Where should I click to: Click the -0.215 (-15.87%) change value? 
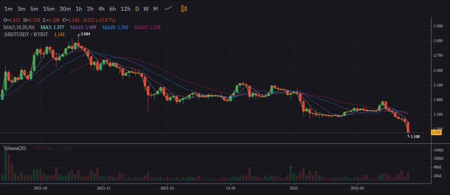pyautogui.click(x=99, y=20)
